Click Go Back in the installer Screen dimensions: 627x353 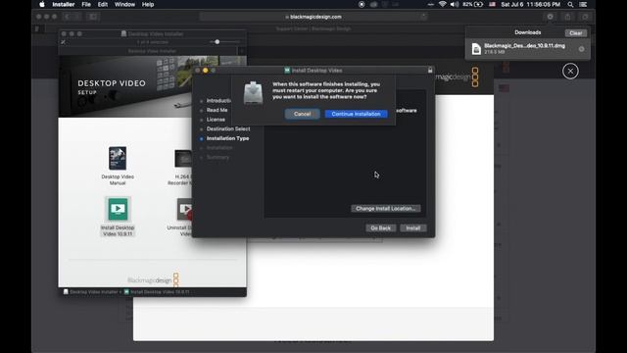(x=380, y=228)
